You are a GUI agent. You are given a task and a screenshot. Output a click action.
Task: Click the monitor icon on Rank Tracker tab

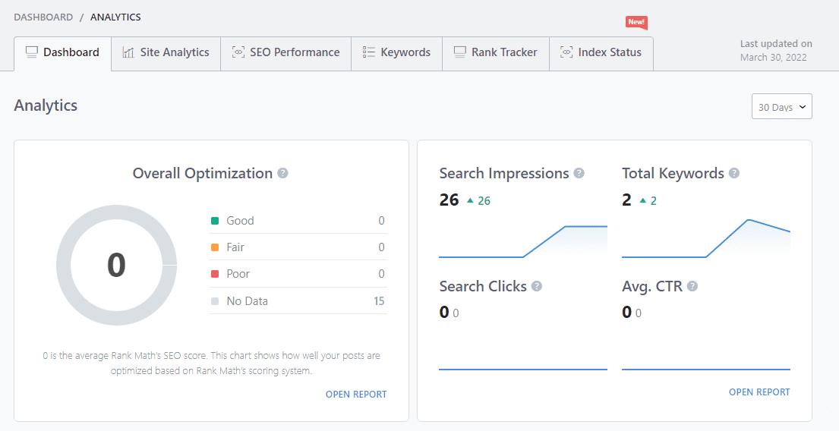click(459, 52)
